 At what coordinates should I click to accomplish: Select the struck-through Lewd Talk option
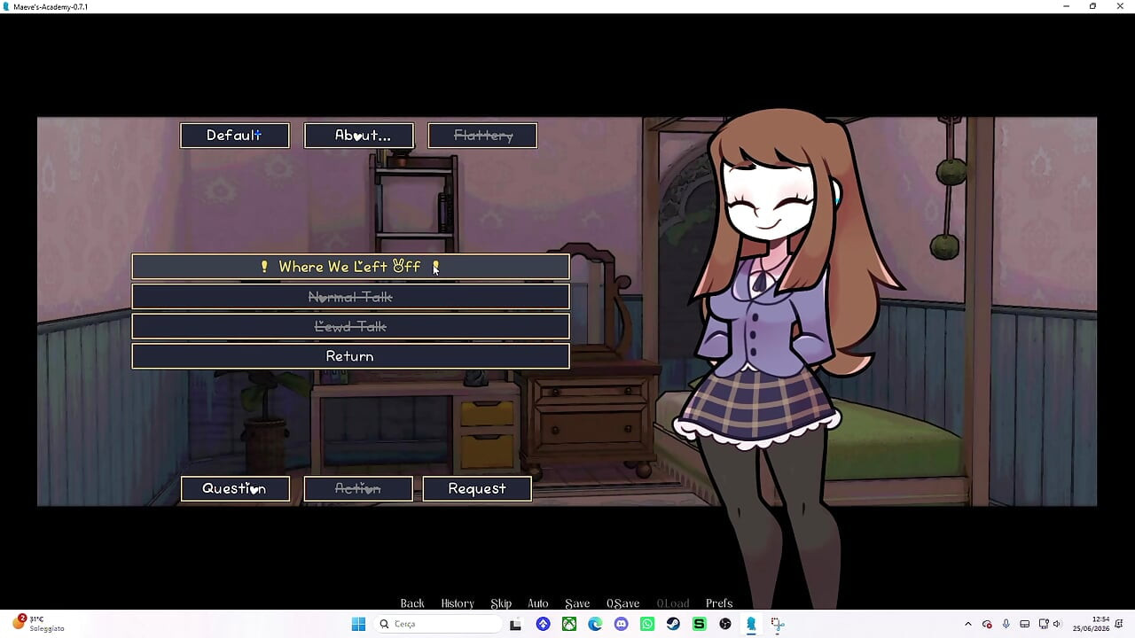tap(350, 327)
